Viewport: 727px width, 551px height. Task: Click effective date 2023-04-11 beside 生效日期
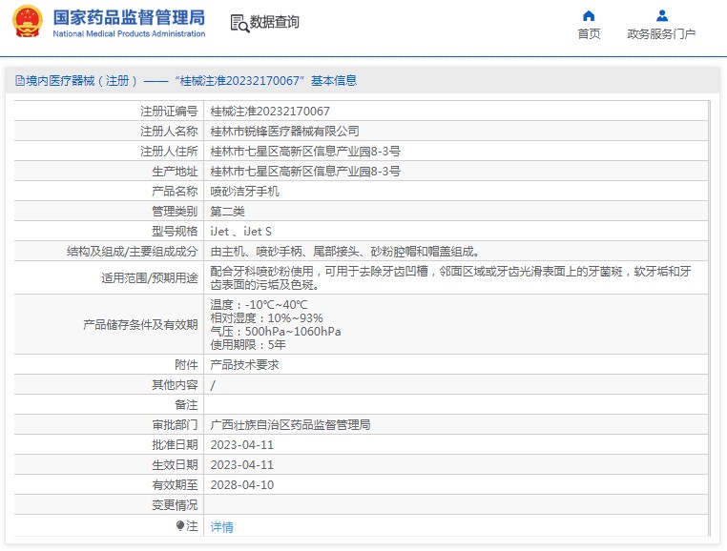coord(242,465)
